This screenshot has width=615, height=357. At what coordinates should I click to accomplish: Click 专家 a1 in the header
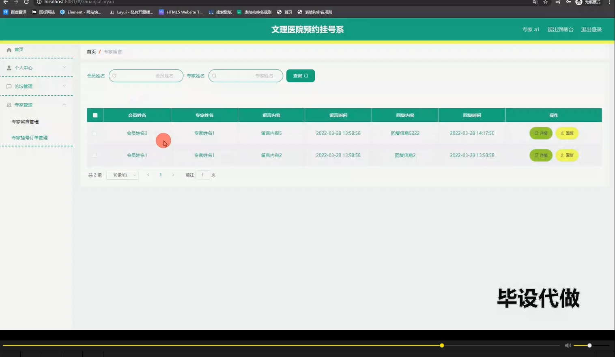(x=531, y=30)
